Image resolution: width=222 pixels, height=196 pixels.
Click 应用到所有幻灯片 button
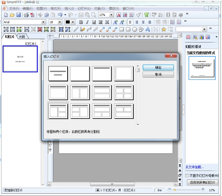(x=202, y=182)
